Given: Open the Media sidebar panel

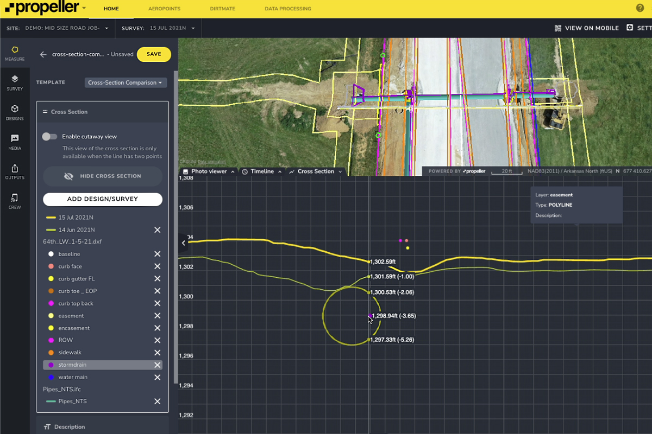Looking at the screenshot, I should point(15,142).
